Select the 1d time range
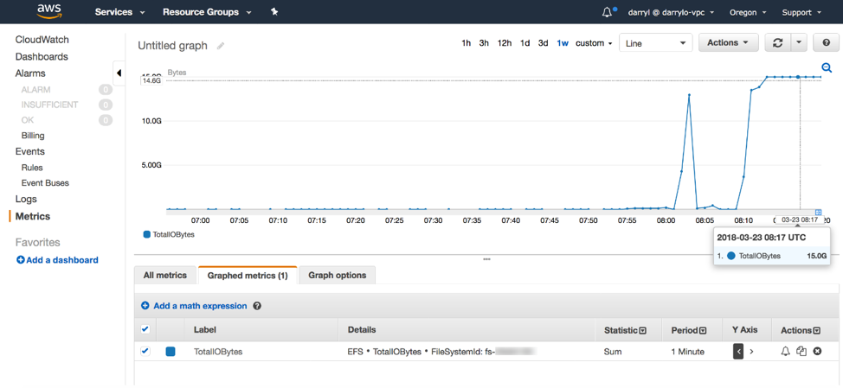The width and height of the screenshot is (843, 388). [x=524, y=43]
